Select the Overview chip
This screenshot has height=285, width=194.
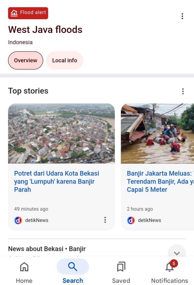click(x=26, y=60)
